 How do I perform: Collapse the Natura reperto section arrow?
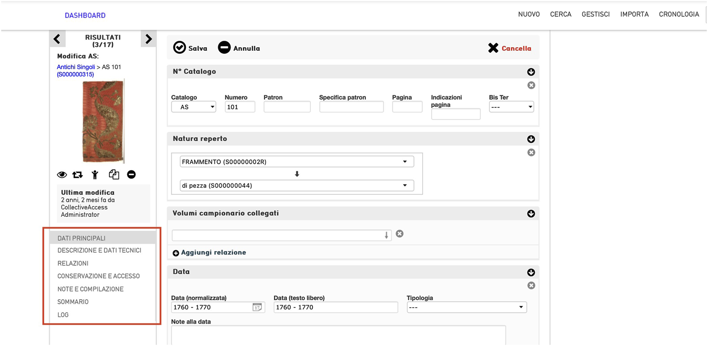[x=531, y=139]
